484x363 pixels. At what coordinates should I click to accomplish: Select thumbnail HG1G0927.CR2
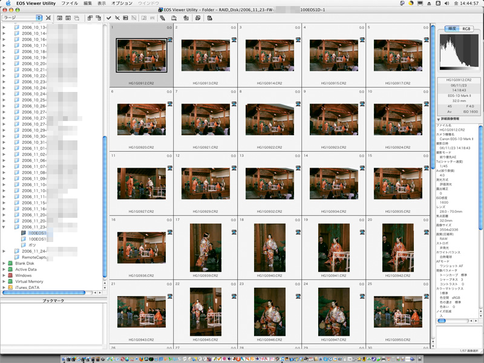pos(142,184)
